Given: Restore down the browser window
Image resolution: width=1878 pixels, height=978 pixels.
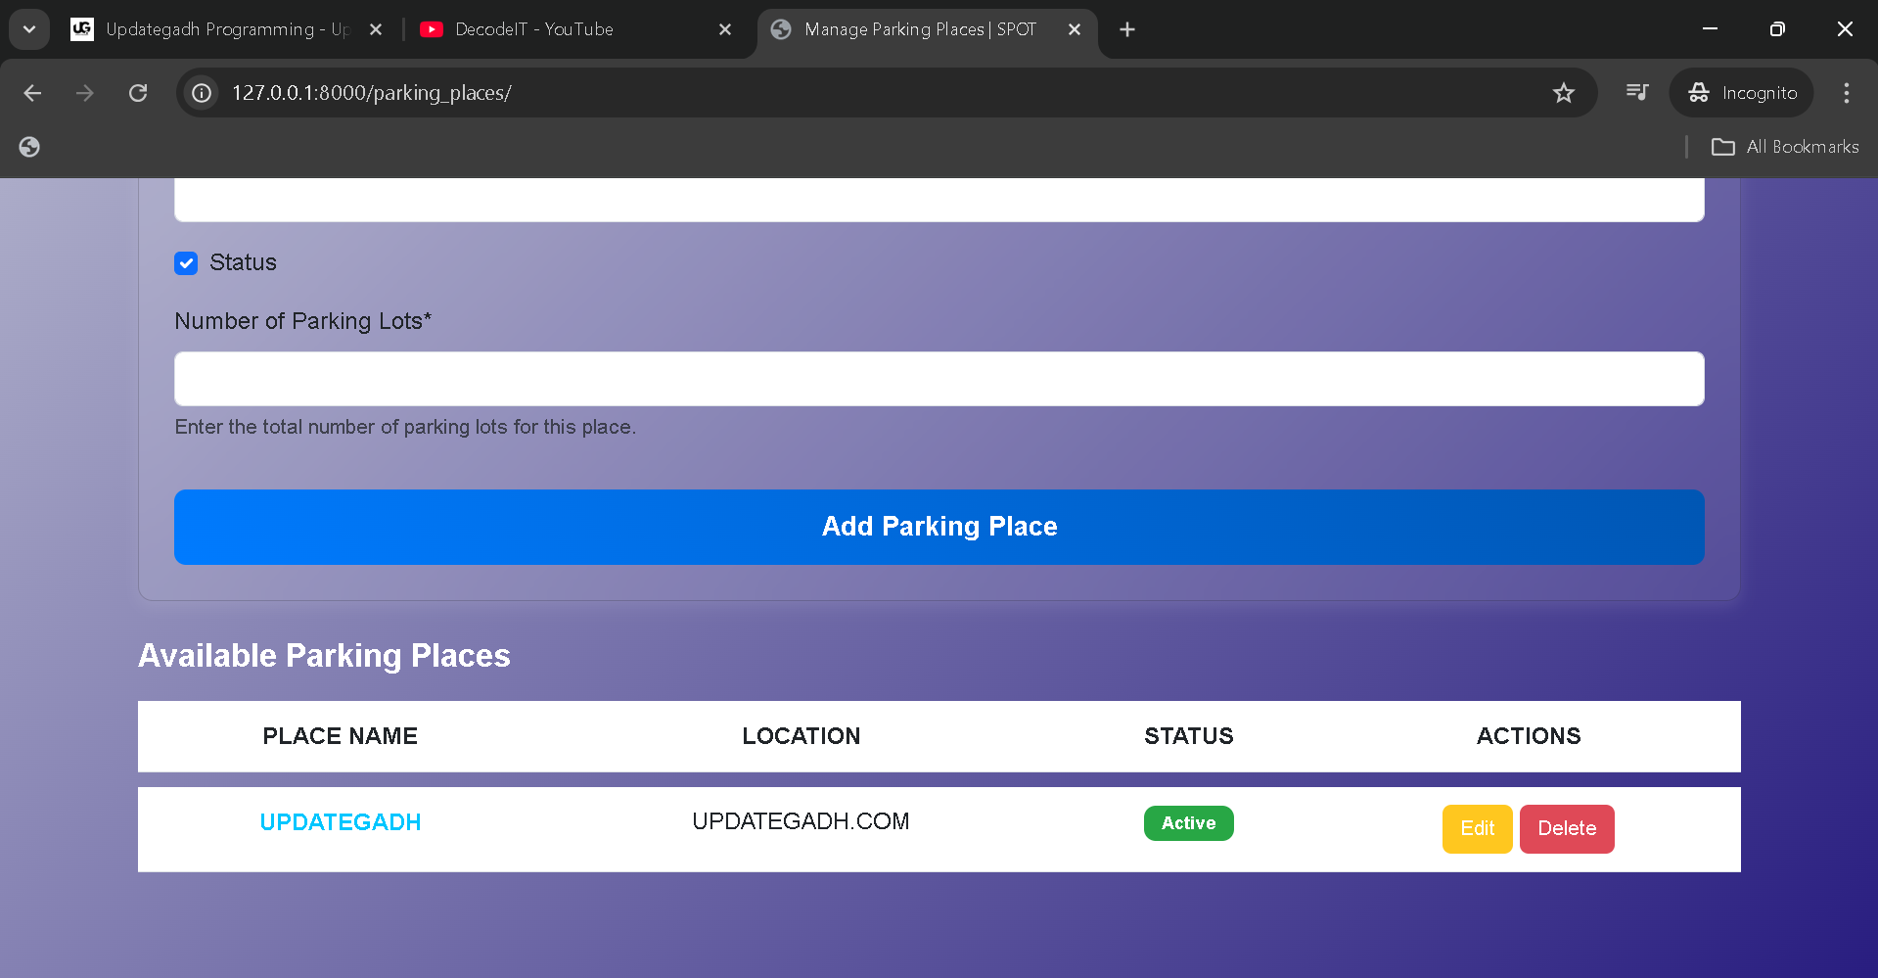Looking at the screenshot, I should pos(1777,29).
